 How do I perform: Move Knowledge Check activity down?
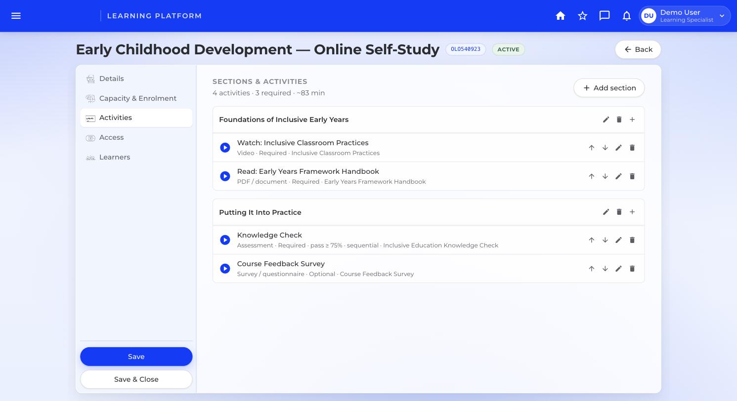[605, 240]
